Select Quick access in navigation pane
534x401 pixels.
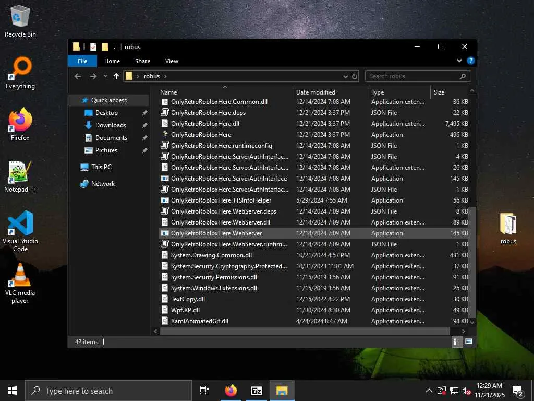[109, 100]
